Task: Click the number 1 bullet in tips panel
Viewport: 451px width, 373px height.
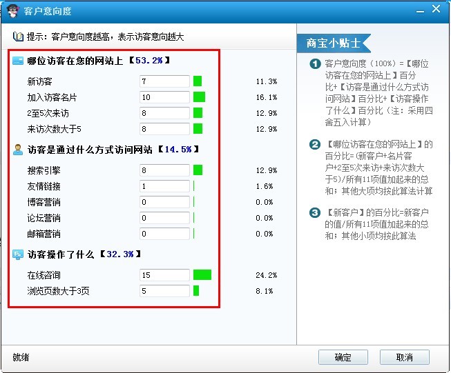Action: point(315,64)
